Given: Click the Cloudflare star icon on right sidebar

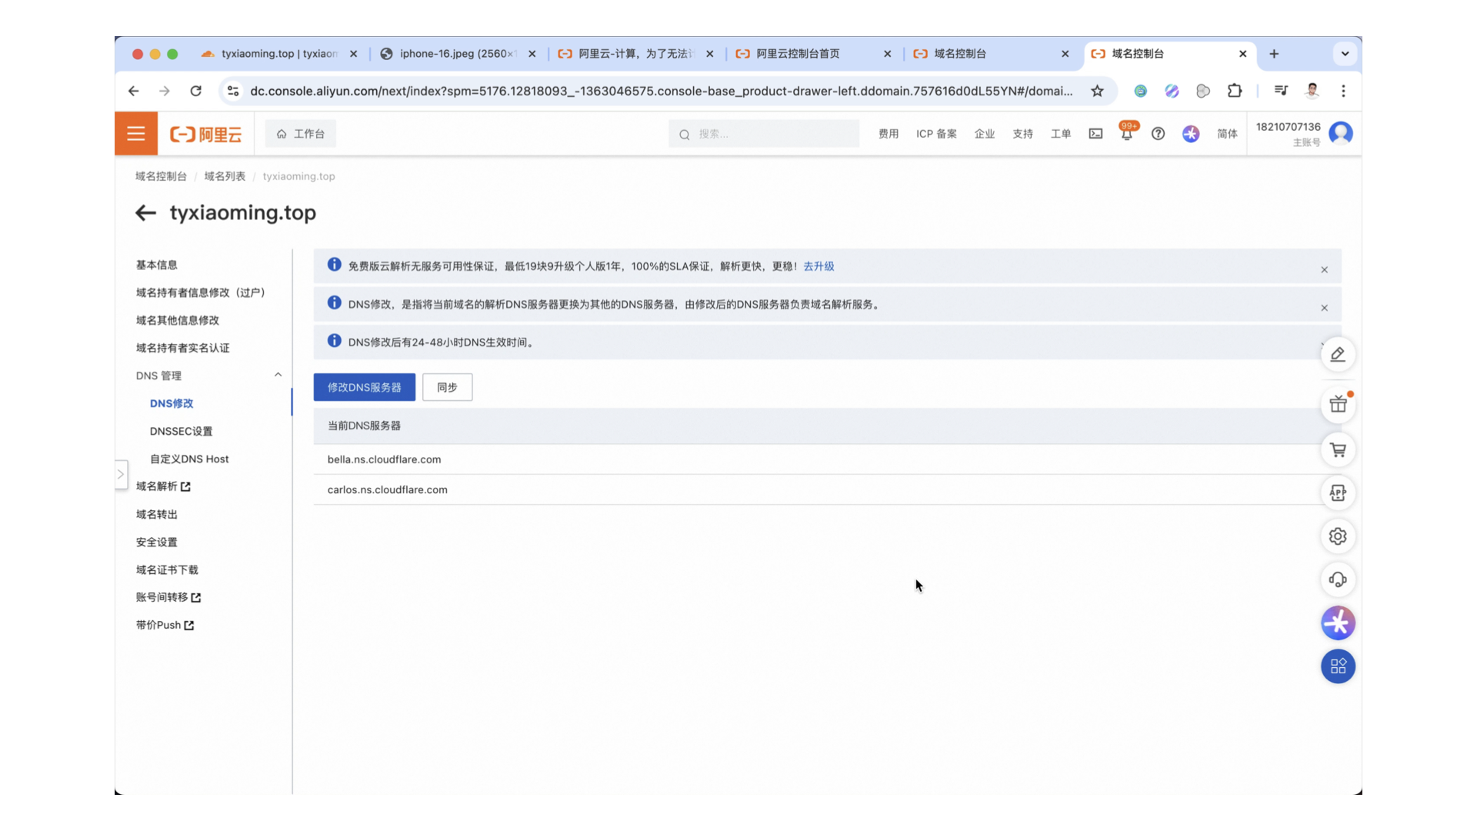Looking at the screenshot, I should pos(1338,622).
